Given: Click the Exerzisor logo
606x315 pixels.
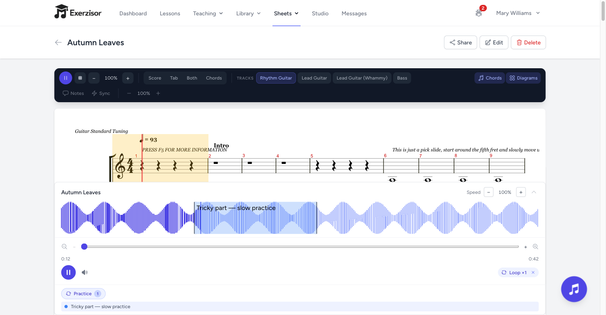Looking at the screenshot, I should (78, 12).
